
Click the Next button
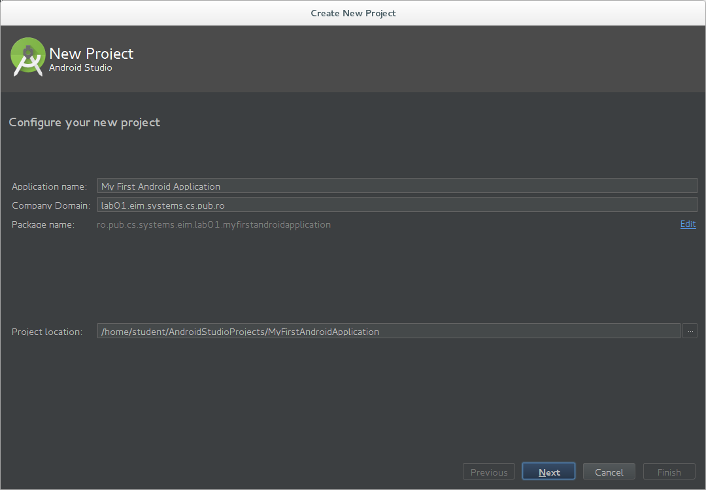[549, 472]
